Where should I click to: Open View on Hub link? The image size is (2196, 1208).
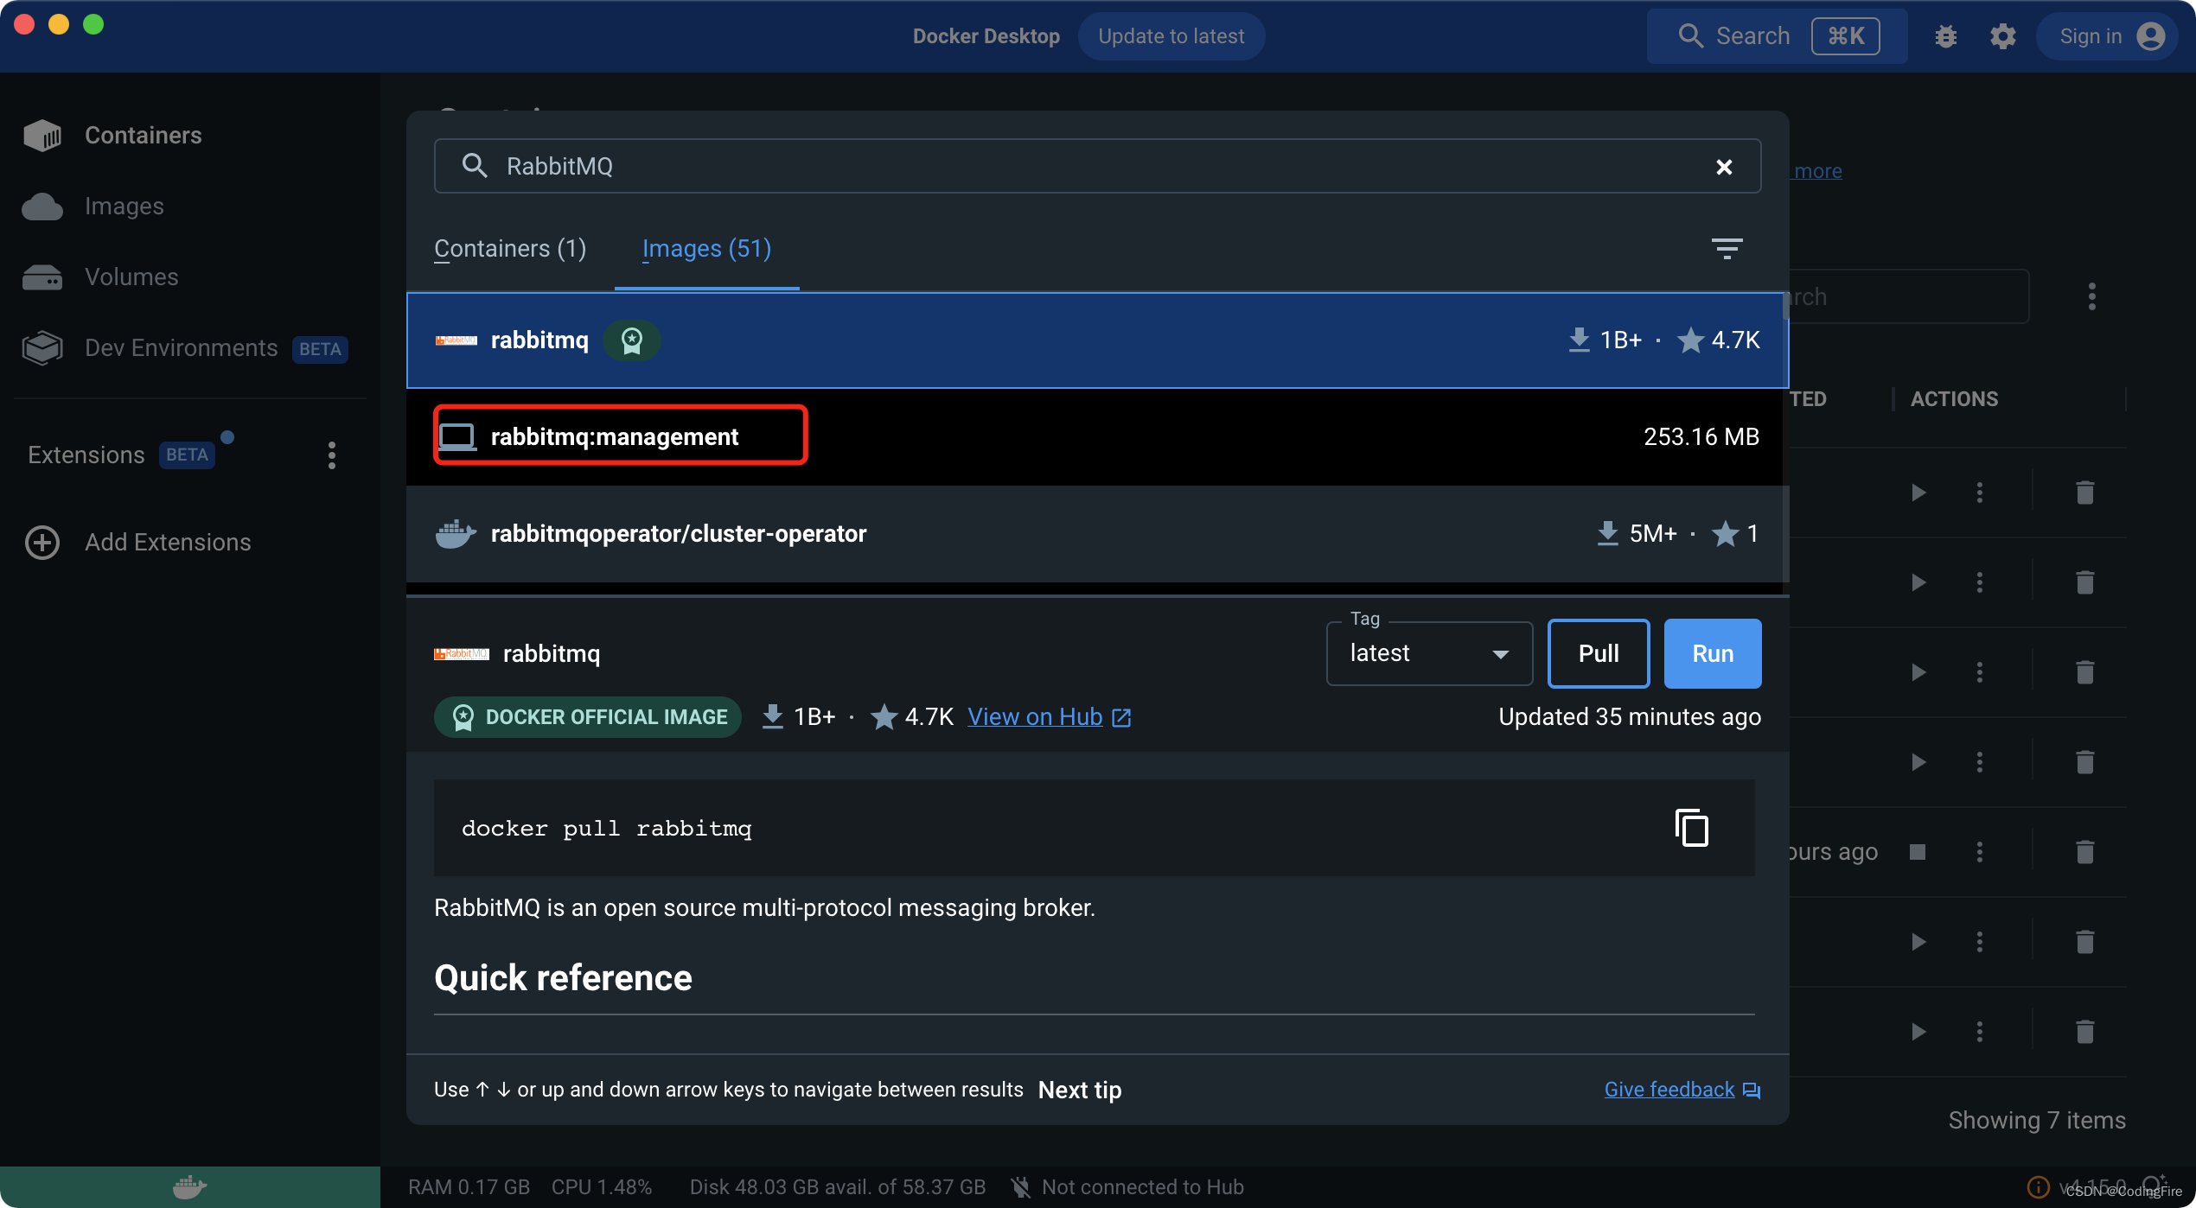(x=1049, y=716)
